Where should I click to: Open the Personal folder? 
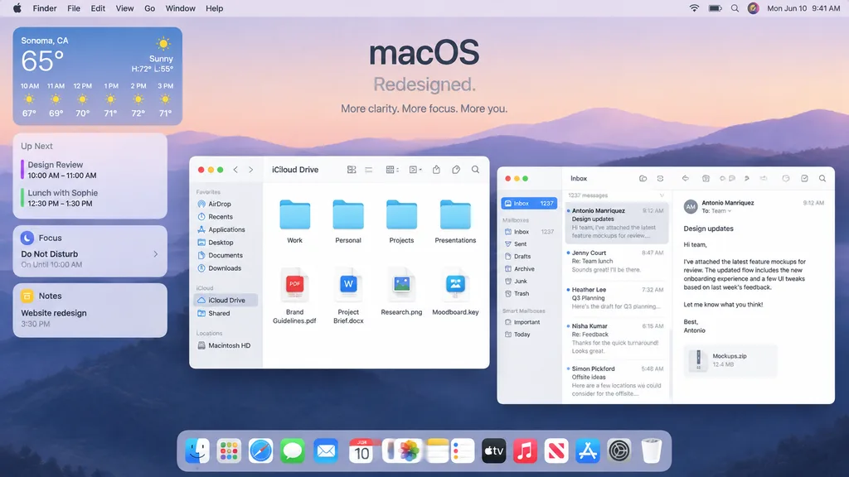click(x=348, y=222)
